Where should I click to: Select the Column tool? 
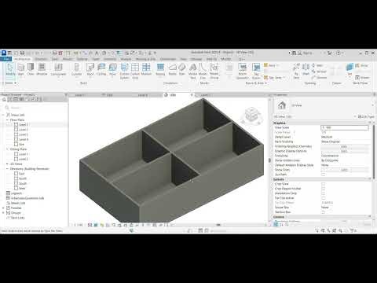[77, 69]
